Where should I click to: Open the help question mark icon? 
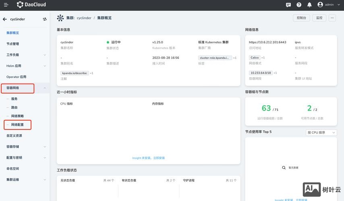[x=299, y=5]
